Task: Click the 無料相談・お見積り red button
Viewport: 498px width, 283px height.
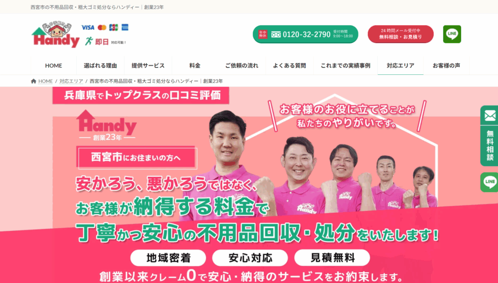Action: click(401, 34)
